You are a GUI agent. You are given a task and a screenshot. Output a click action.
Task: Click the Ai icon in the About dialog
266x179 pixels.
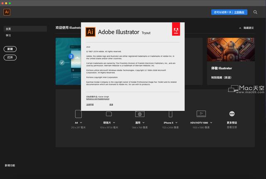click(91, 32)
